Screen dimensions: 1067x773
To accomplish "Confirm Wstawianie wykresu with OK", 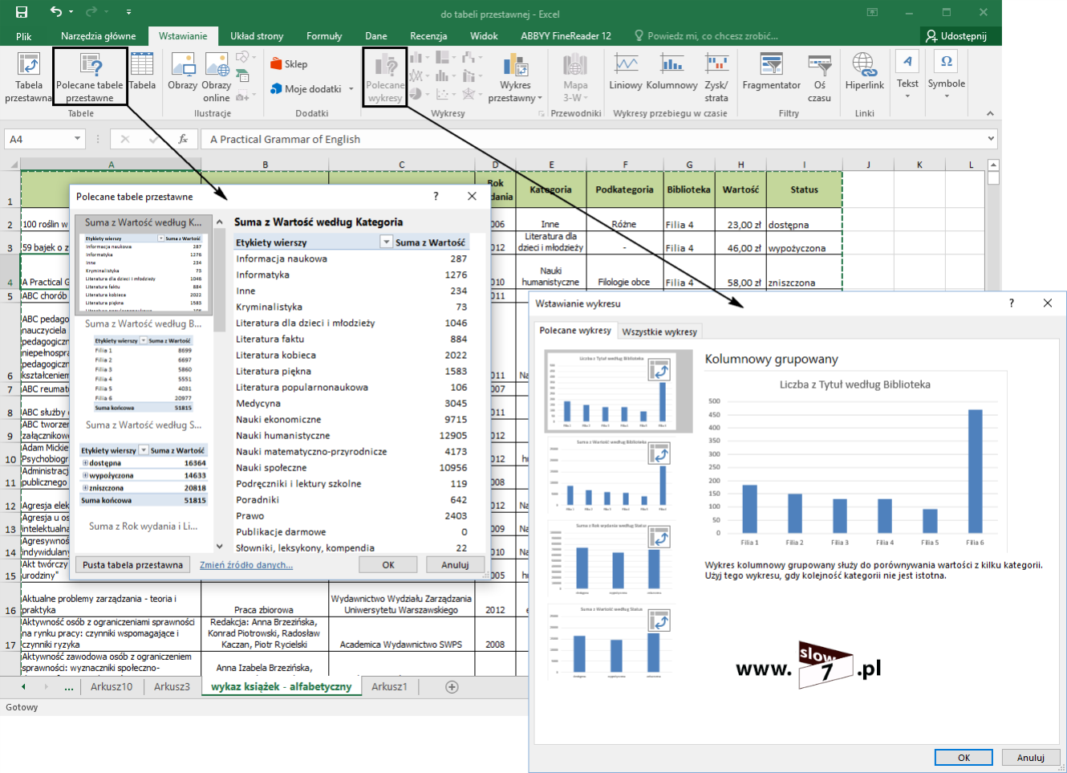I will [964, 758].
